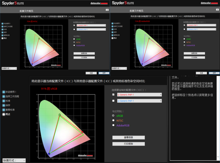Click 校准 step icon in bottom sidebar
The height and width of the screenshot is (163, 220).
point(4,101)
